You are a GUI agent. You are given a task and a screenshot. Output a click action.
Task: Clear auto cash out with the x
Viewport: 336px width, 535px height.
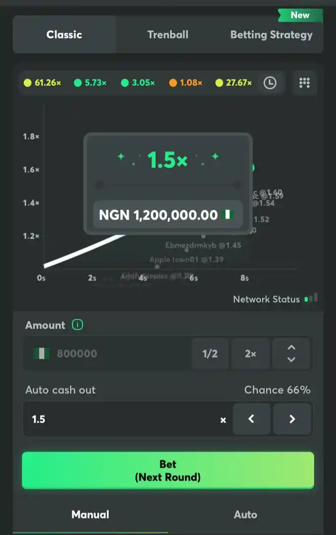223,420
